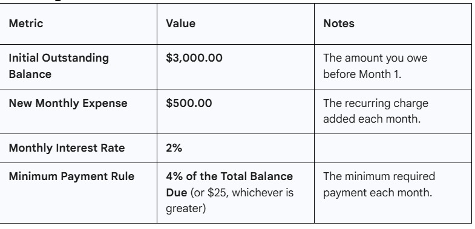
Task: Click the word Balance under Initial Outstanding
Action: click(x=30, y=74)
